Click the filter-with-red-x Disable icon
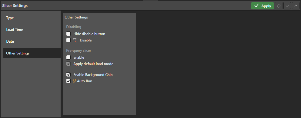This screenshot has height=118, width=301. pos(75,40)
